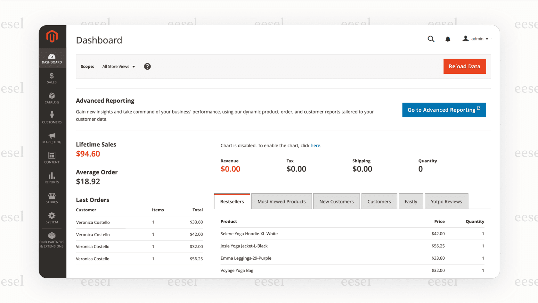Open the Sales menu from the sidebar
Viewport: 538px width, 303px height.
pyautogui.click(x=51, y=78)
